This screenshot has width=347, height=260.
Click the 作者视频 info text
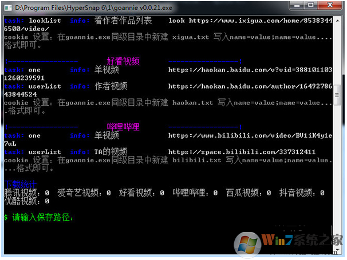(x=111, y=86)
